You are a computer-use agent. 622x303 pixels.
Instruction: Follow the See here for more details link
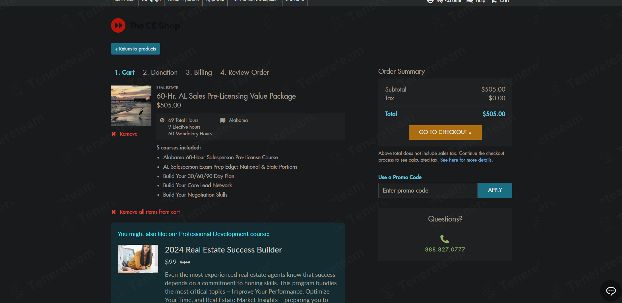466,160
